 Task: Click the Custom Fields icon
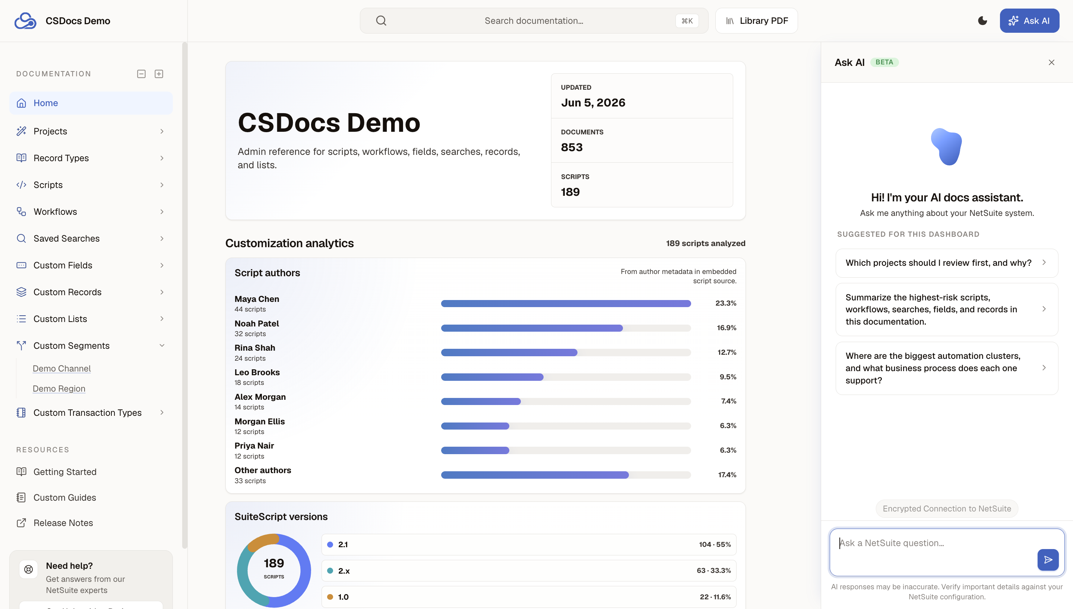[21, 265]
